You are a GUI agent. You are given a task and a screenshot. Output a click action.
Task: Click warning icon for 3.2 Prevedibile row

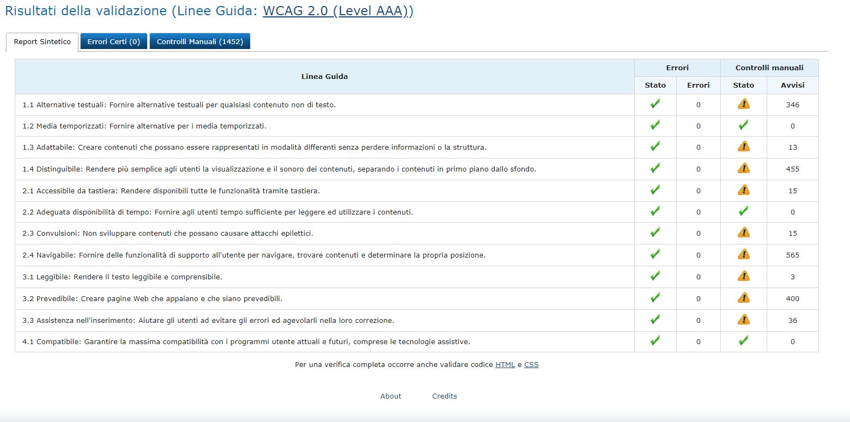point(743,298)
